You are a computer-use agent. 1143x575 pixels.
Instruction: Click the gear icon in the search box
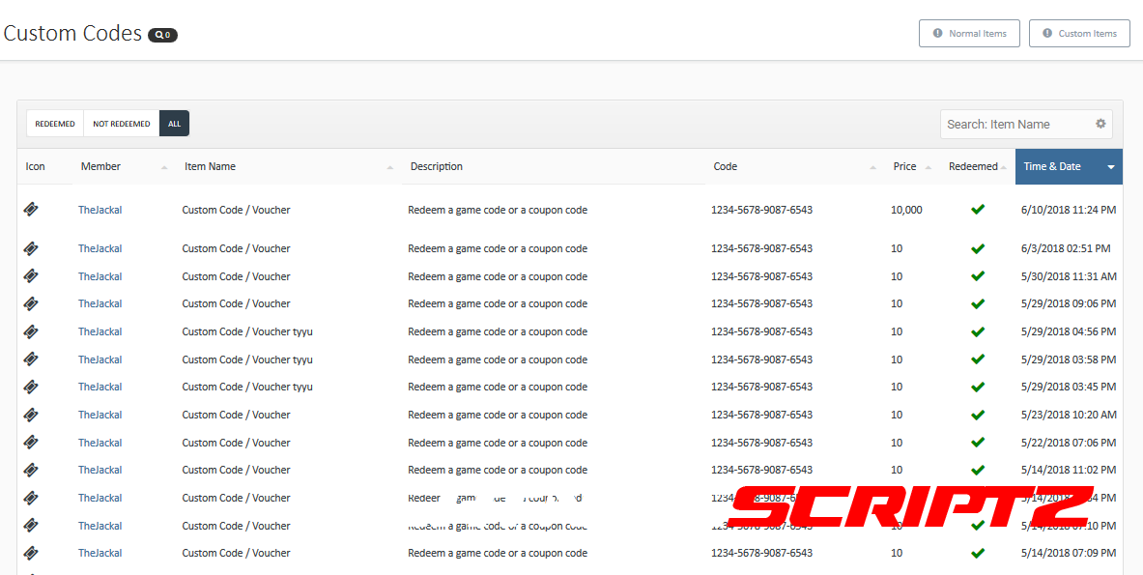1100,124
